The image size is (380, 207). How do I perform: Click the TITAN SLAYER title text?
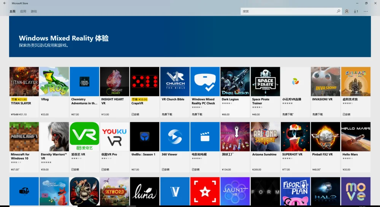point(21,103)
